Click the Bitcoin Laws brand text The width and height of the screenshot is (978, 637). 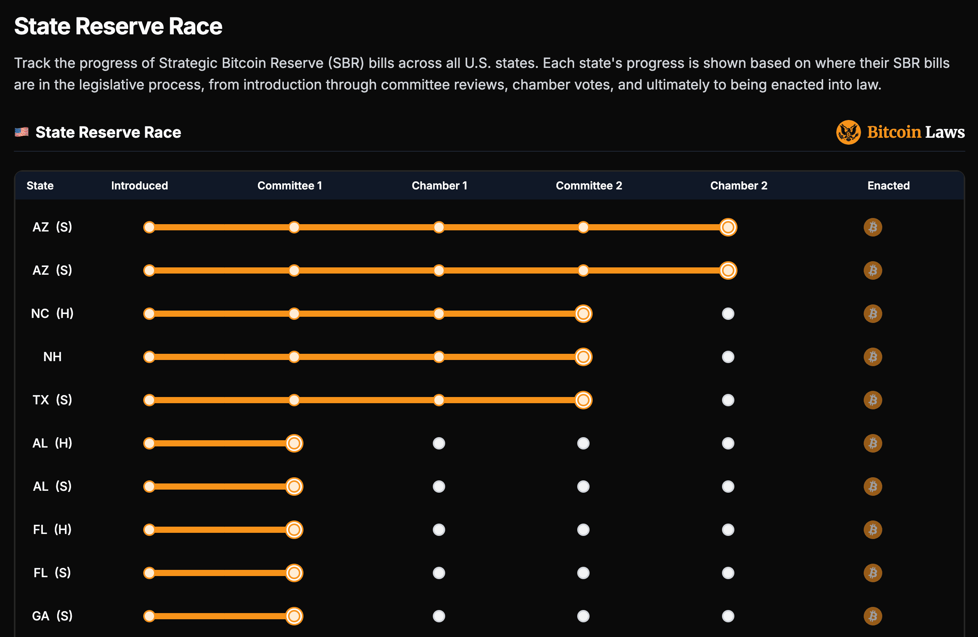(x=915, y=132)
